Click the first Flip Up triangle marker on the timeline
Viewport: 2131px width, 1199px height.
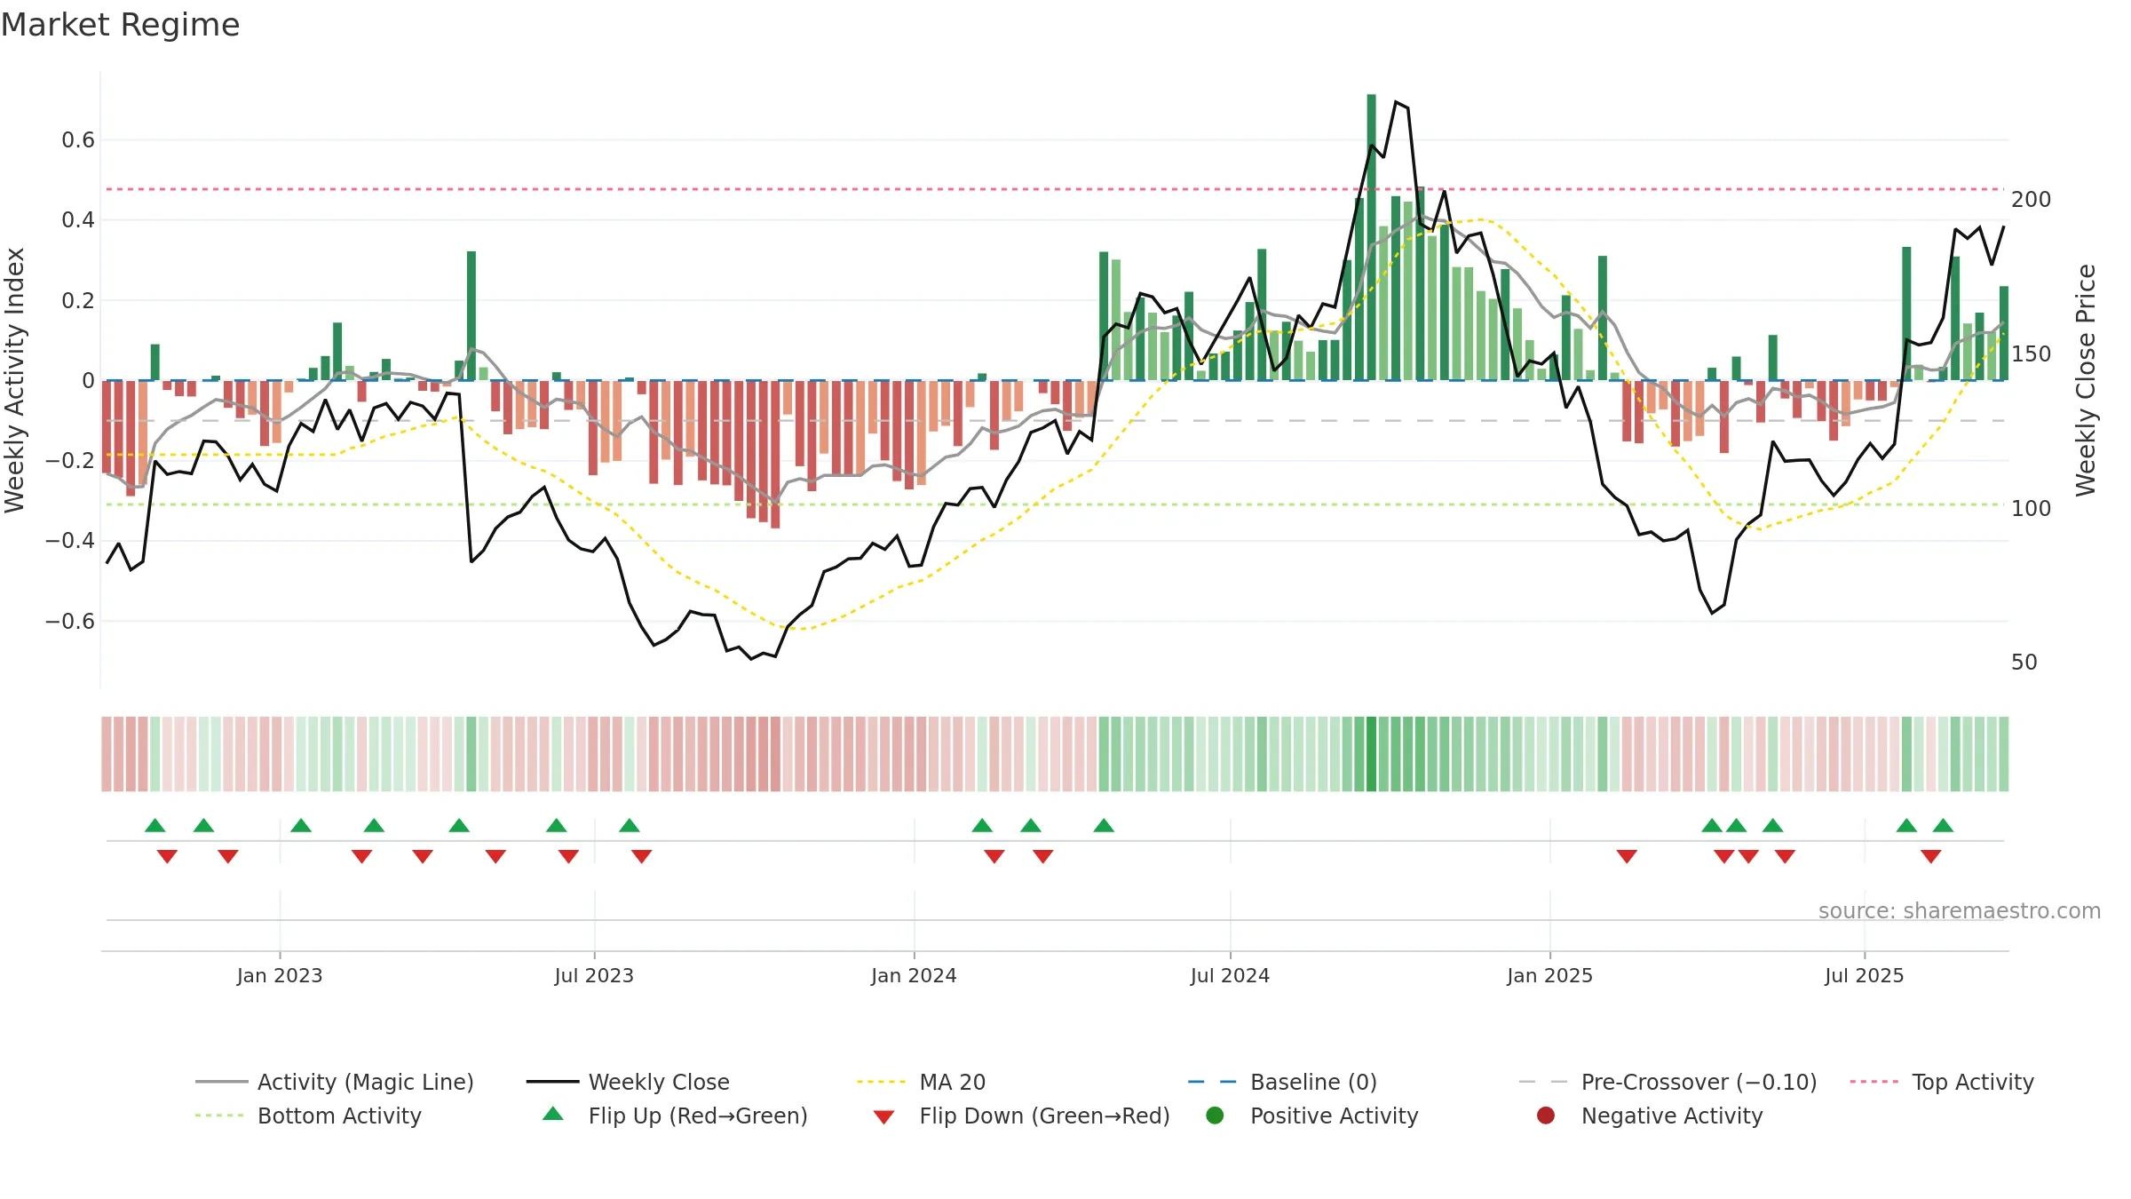(x=155, y=825)
